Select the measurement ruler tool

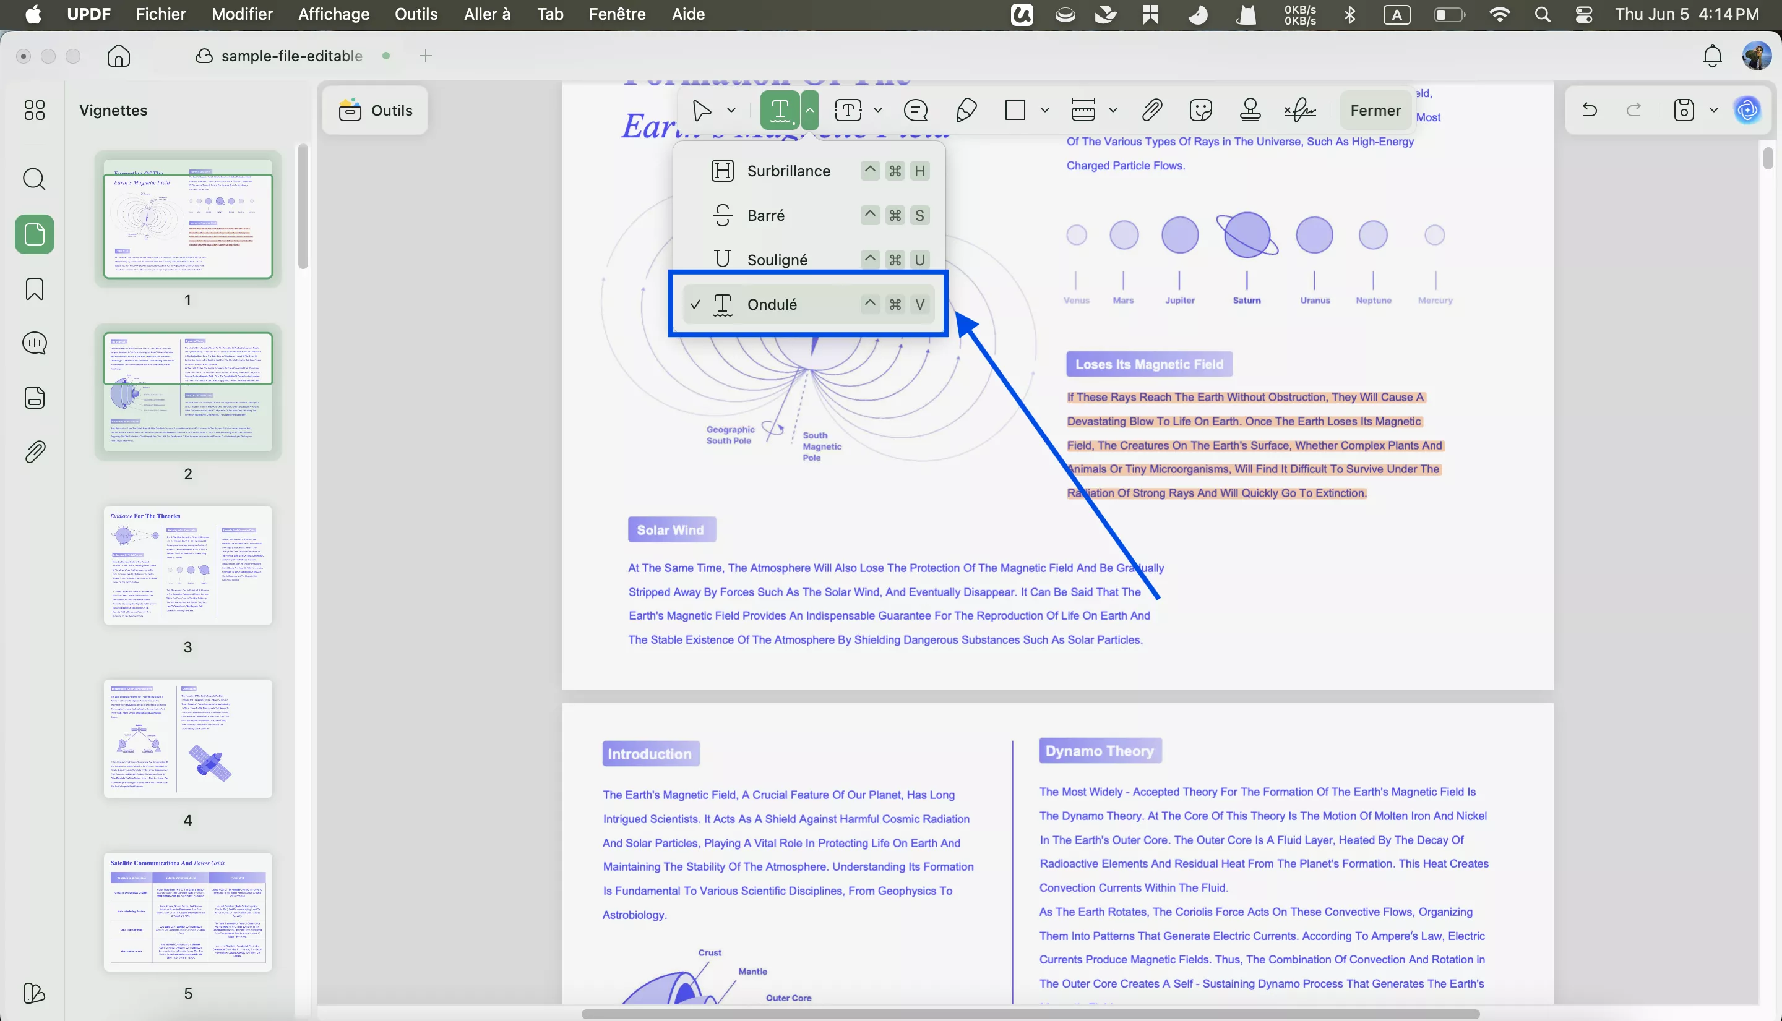pos(1083,110)
